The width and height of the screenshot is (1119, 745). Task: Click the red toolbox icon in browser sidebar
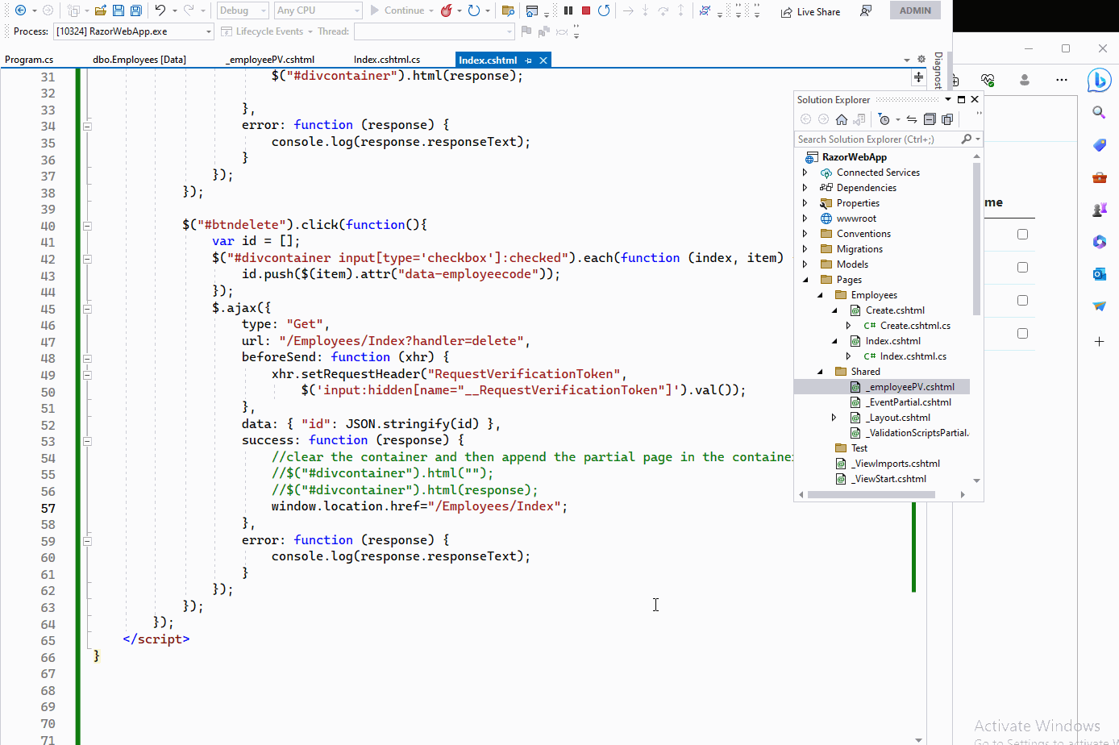click(1099, 177)
